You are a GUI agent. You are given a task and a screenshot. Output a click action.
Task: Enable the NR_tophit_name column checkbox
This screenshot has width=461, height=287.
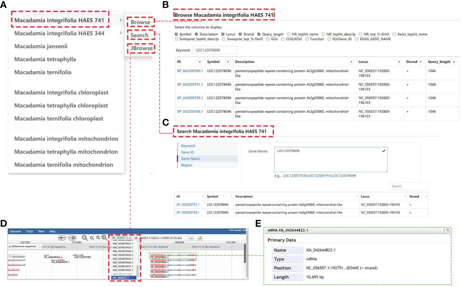tap(289, 34)
